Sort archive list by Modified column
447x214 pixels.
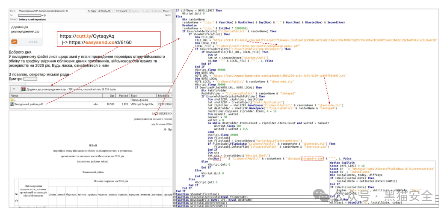point(165,95)
